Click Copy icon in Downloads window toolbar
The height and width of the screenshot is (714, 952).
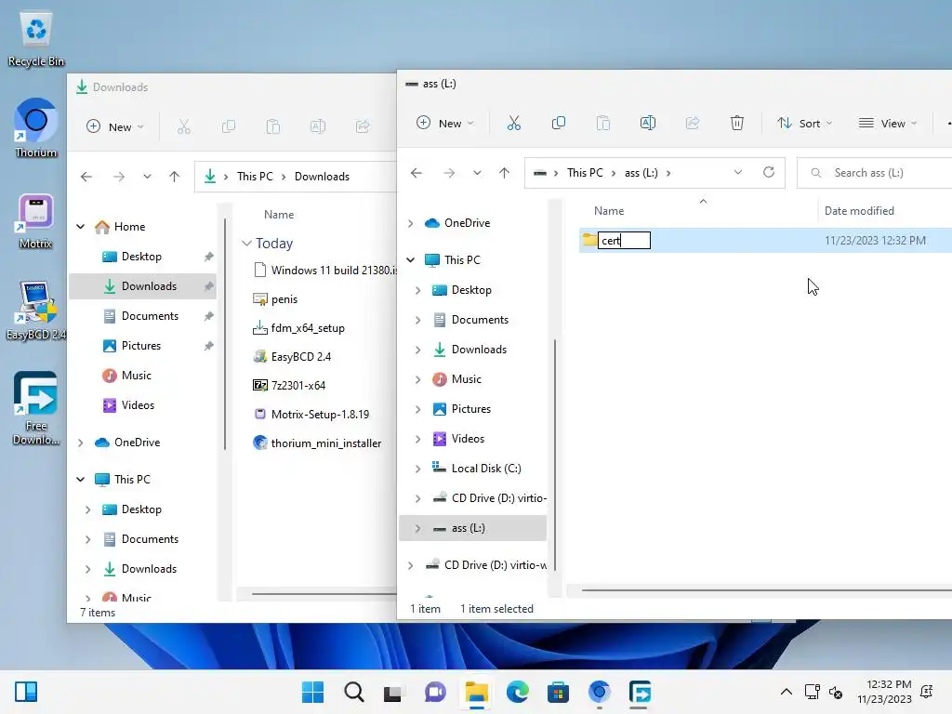pyautogui.click(x=229, y=126)
